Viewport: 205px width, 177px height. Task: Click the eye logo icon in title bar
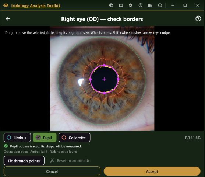(x=6, y=6)
